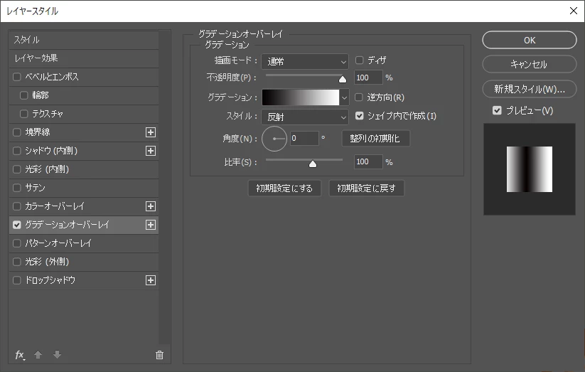Click the 比率 slider handle
The image size is (585, 372).
(x=313, y=164)
